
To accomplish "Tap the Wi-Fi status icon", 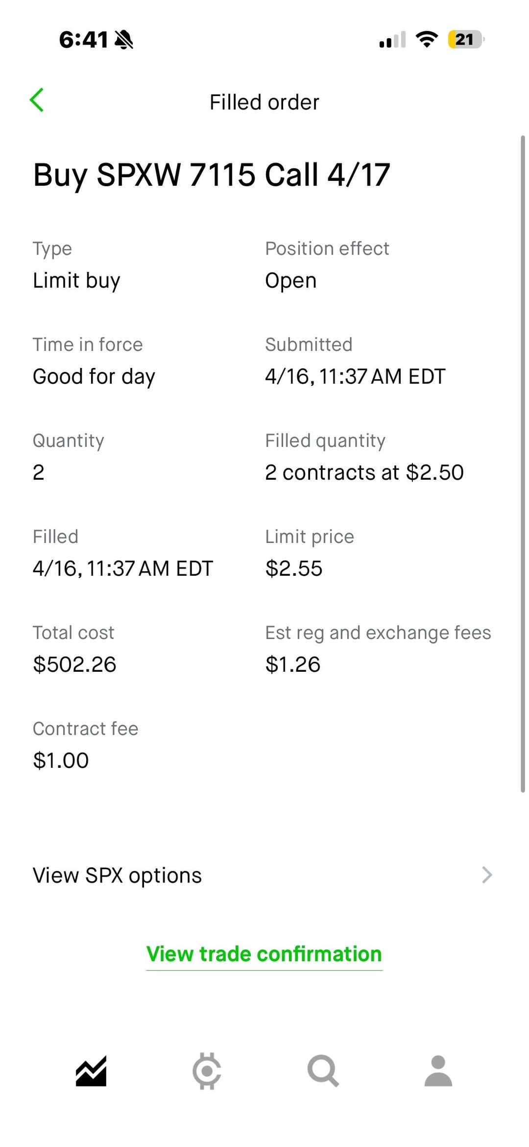I will coord(427,39).
